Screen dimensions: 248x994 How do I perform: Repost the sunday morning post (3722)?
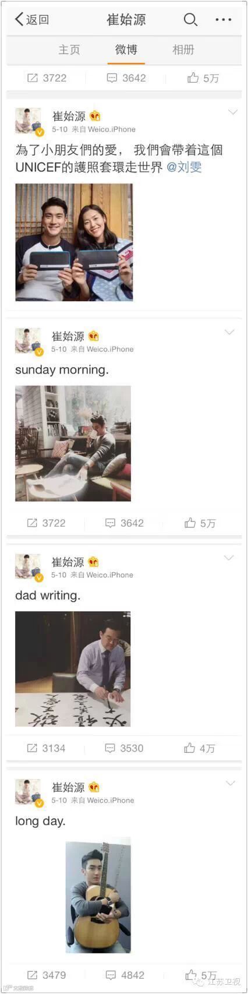pyautogui.click(x=47, y=523)
